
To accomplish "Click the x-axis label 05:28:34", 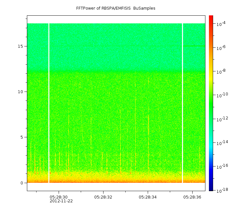I will tap(148, 197).
